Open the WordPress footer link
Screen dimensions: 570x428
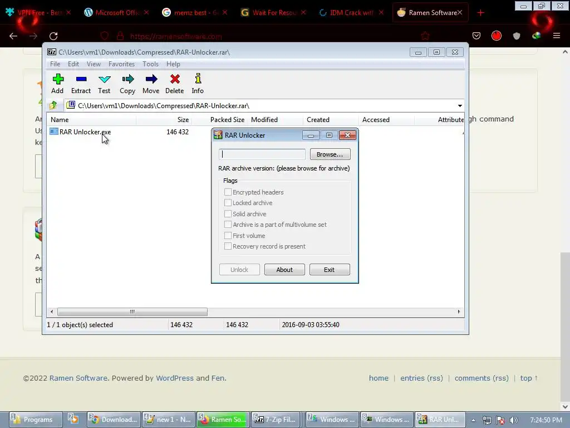click(174, 378)
